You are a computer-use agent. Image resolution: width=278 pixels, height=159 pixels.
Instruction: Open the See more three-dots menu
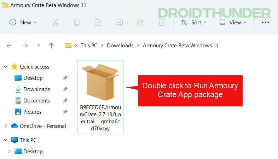(x=265, y=23)
